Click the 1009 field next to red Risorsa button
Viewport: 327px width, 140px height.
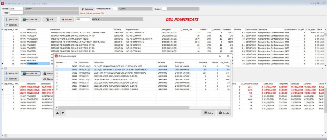(x=83, y=19)
